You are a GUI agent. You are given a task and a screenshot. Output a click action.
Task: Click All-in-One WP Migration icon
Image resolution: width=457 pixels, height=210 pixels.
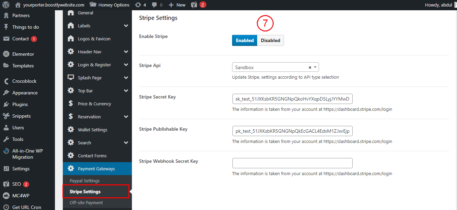point(6,151)
